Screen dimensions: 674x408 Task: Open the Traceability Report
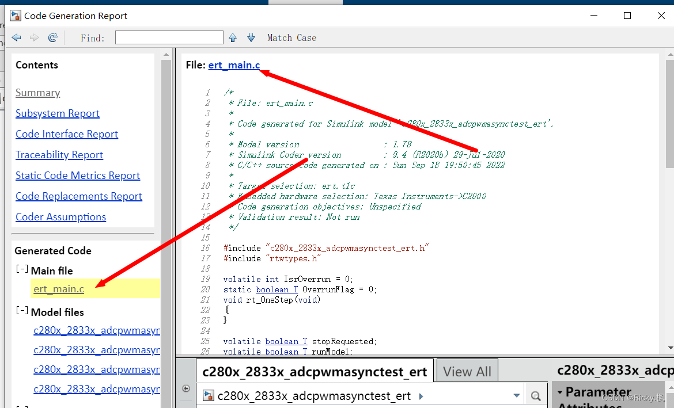[x=59, y=155]
